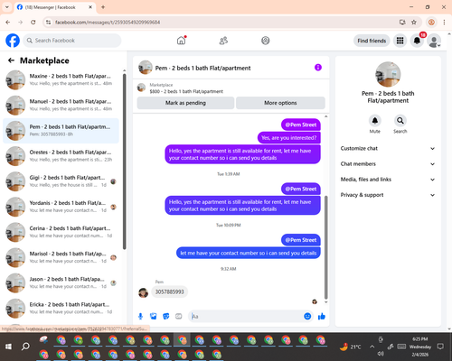Screen dimensions: 452x361
Task: Open Yordanis conversation in list
Action: (61, 207)
